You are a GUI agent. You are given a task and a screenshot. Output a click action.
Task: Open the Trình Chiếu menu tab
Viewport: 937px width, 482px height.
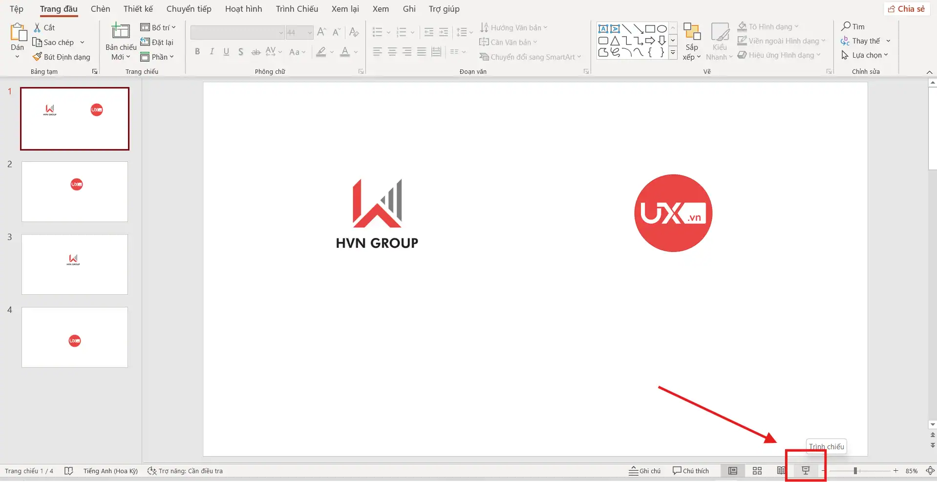pos(296,8)
